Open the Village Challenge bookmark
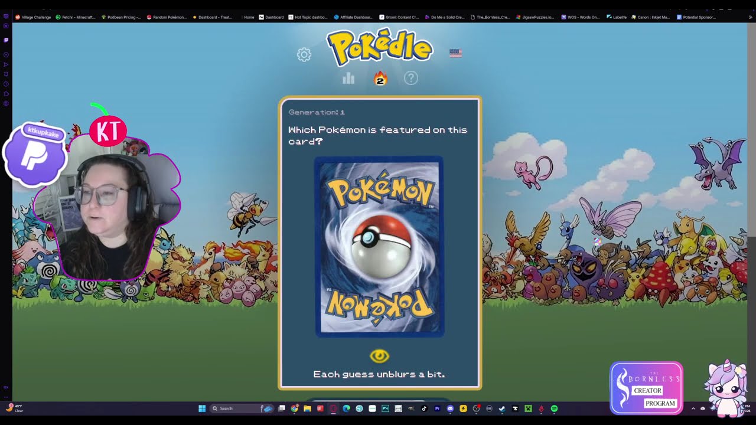Screen dimensions: 756x425 pos(33,17)
